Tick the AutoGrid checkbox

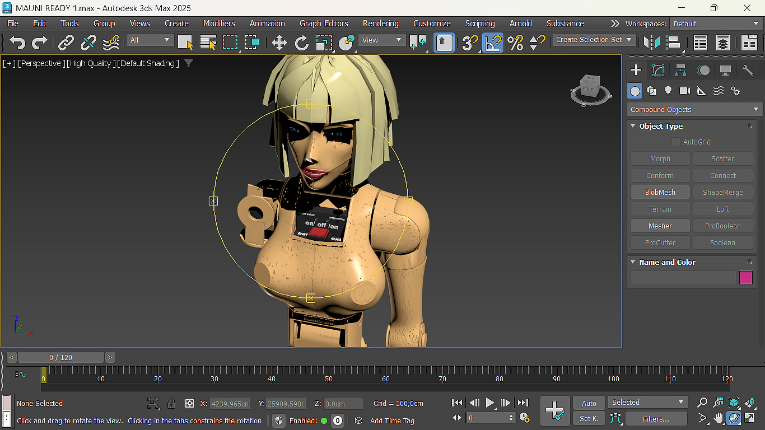(x=676, y=142)
